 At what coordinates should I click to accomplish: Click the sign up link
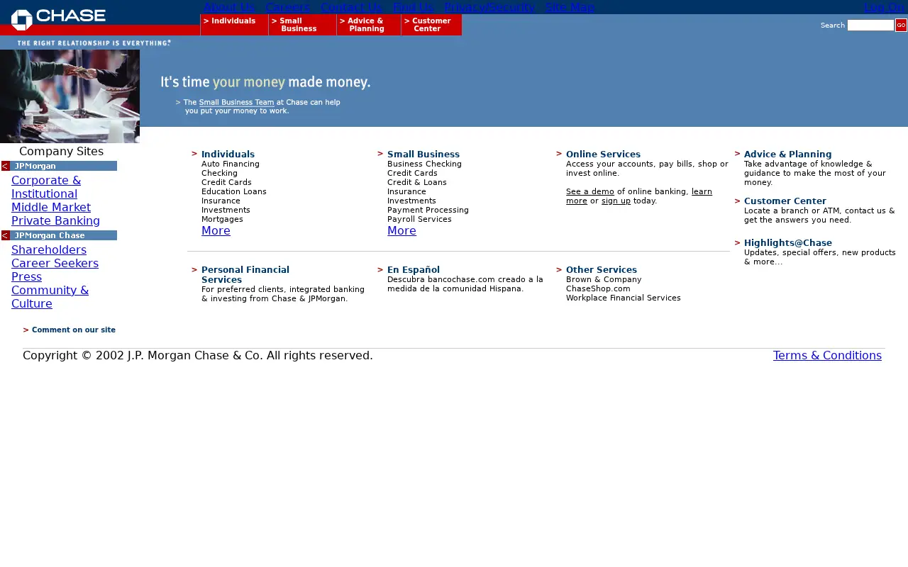click(616, 201)
